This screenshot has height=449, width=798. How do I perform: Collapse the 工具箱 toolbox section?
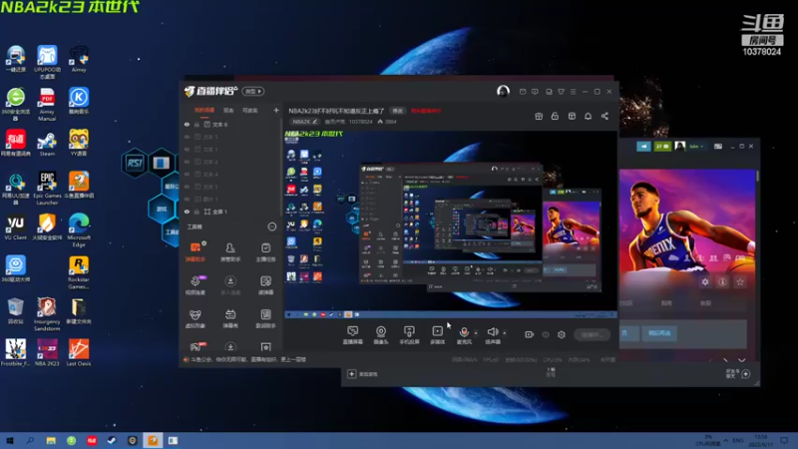(x=272, y=226)
